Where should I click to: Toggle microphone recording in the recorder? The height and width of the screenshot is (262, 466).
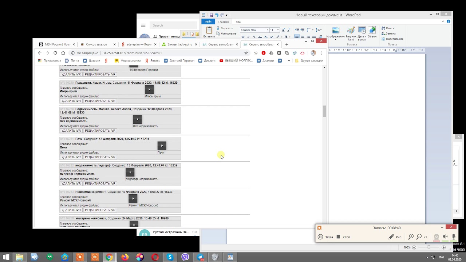point(454,237)
